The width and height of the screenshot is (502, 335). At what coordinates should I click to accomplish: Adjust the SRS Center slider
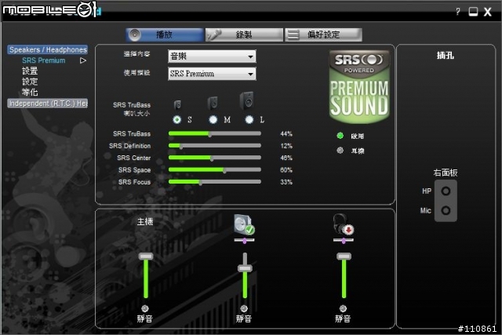tap(215, 158)
